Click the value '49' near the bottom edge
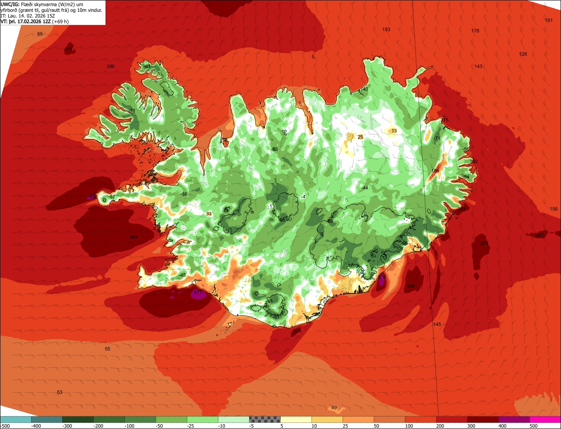This screenshot has width=561, height=429. pos(334,408)
